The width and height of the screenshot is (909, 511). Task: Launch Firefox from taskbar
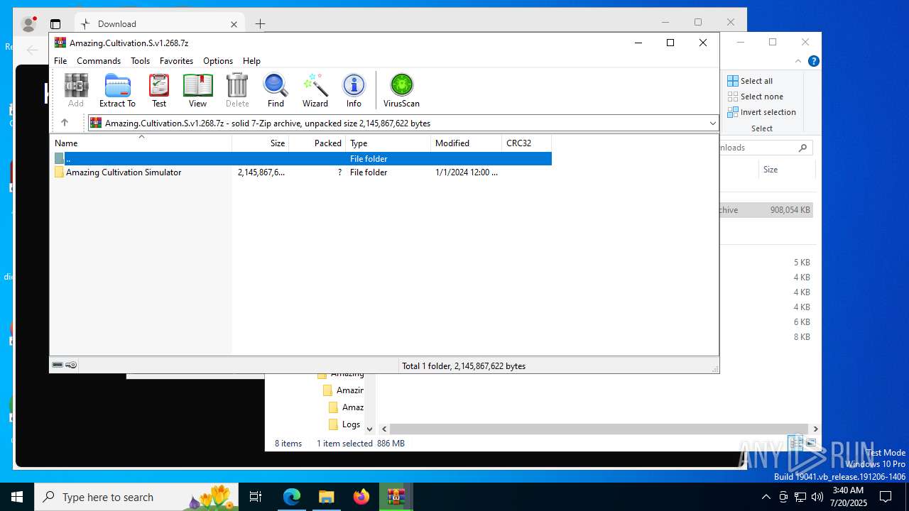click(x=361, y=497)
